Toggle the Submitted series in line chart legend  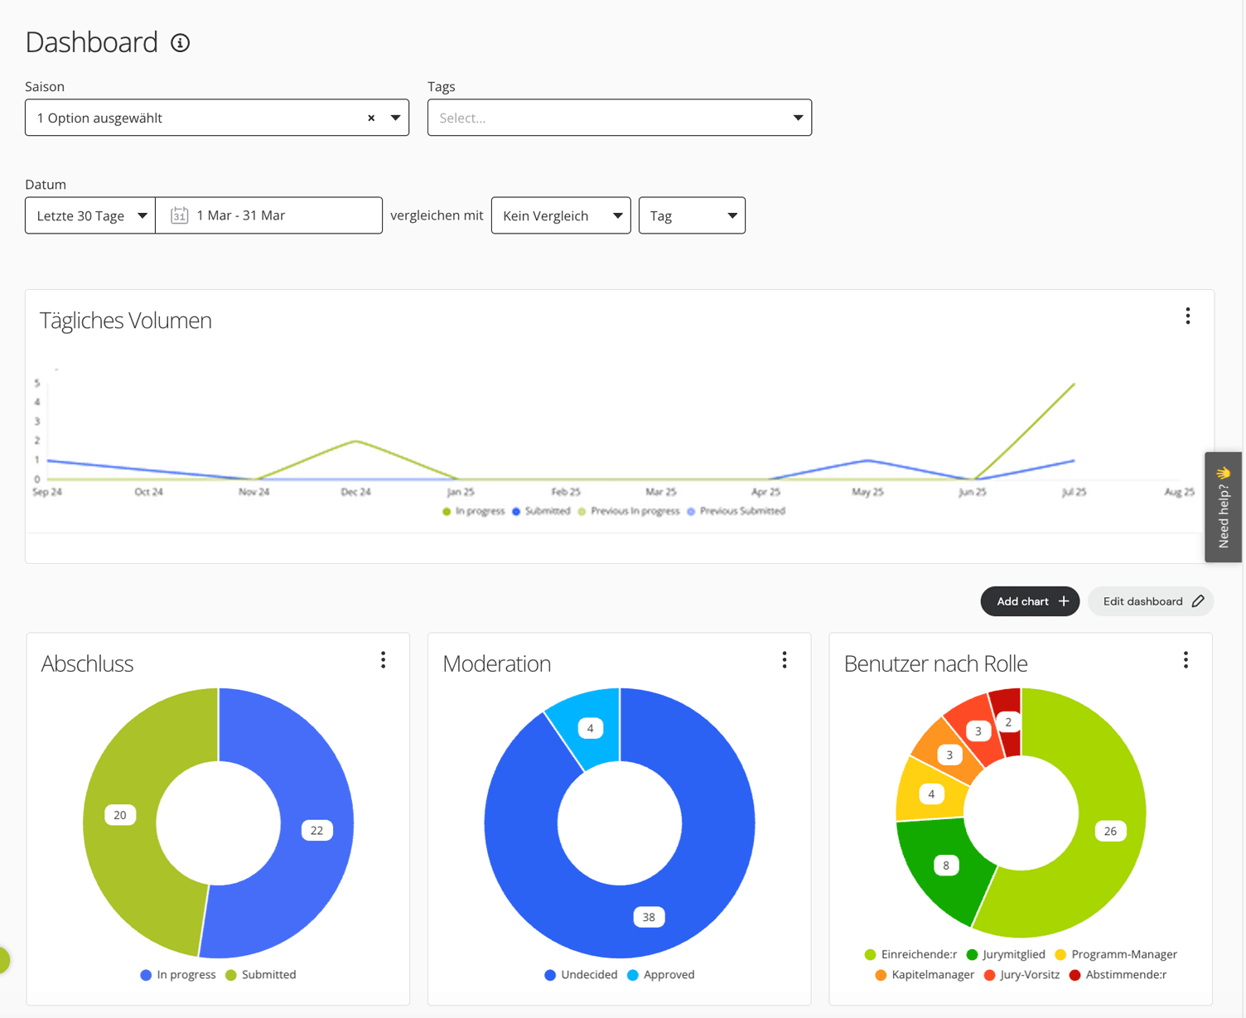pos(541,511)
